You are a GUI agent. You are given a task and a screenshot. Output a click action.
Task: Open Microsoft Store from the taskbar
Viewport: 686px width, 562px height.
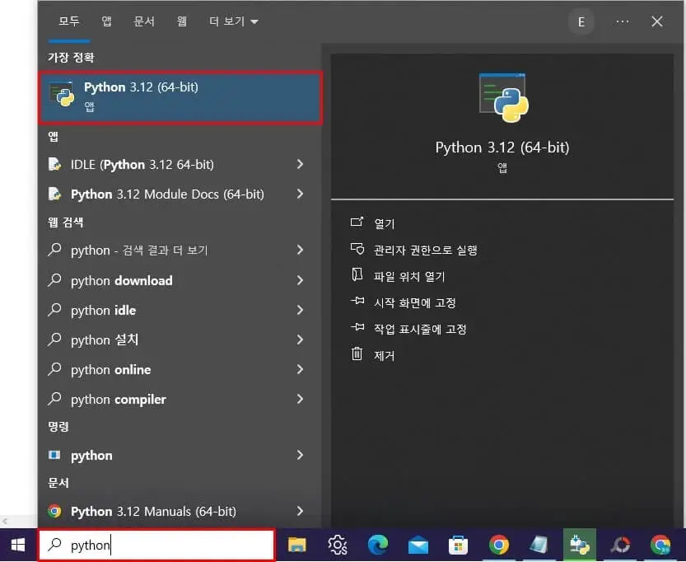coord(458,545)
